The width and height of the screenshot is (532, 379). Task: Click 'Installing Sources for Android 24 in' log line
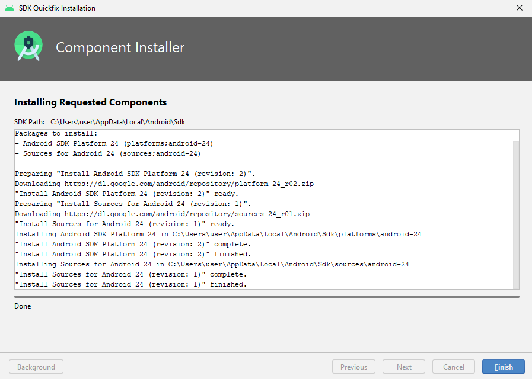[212, 264]
